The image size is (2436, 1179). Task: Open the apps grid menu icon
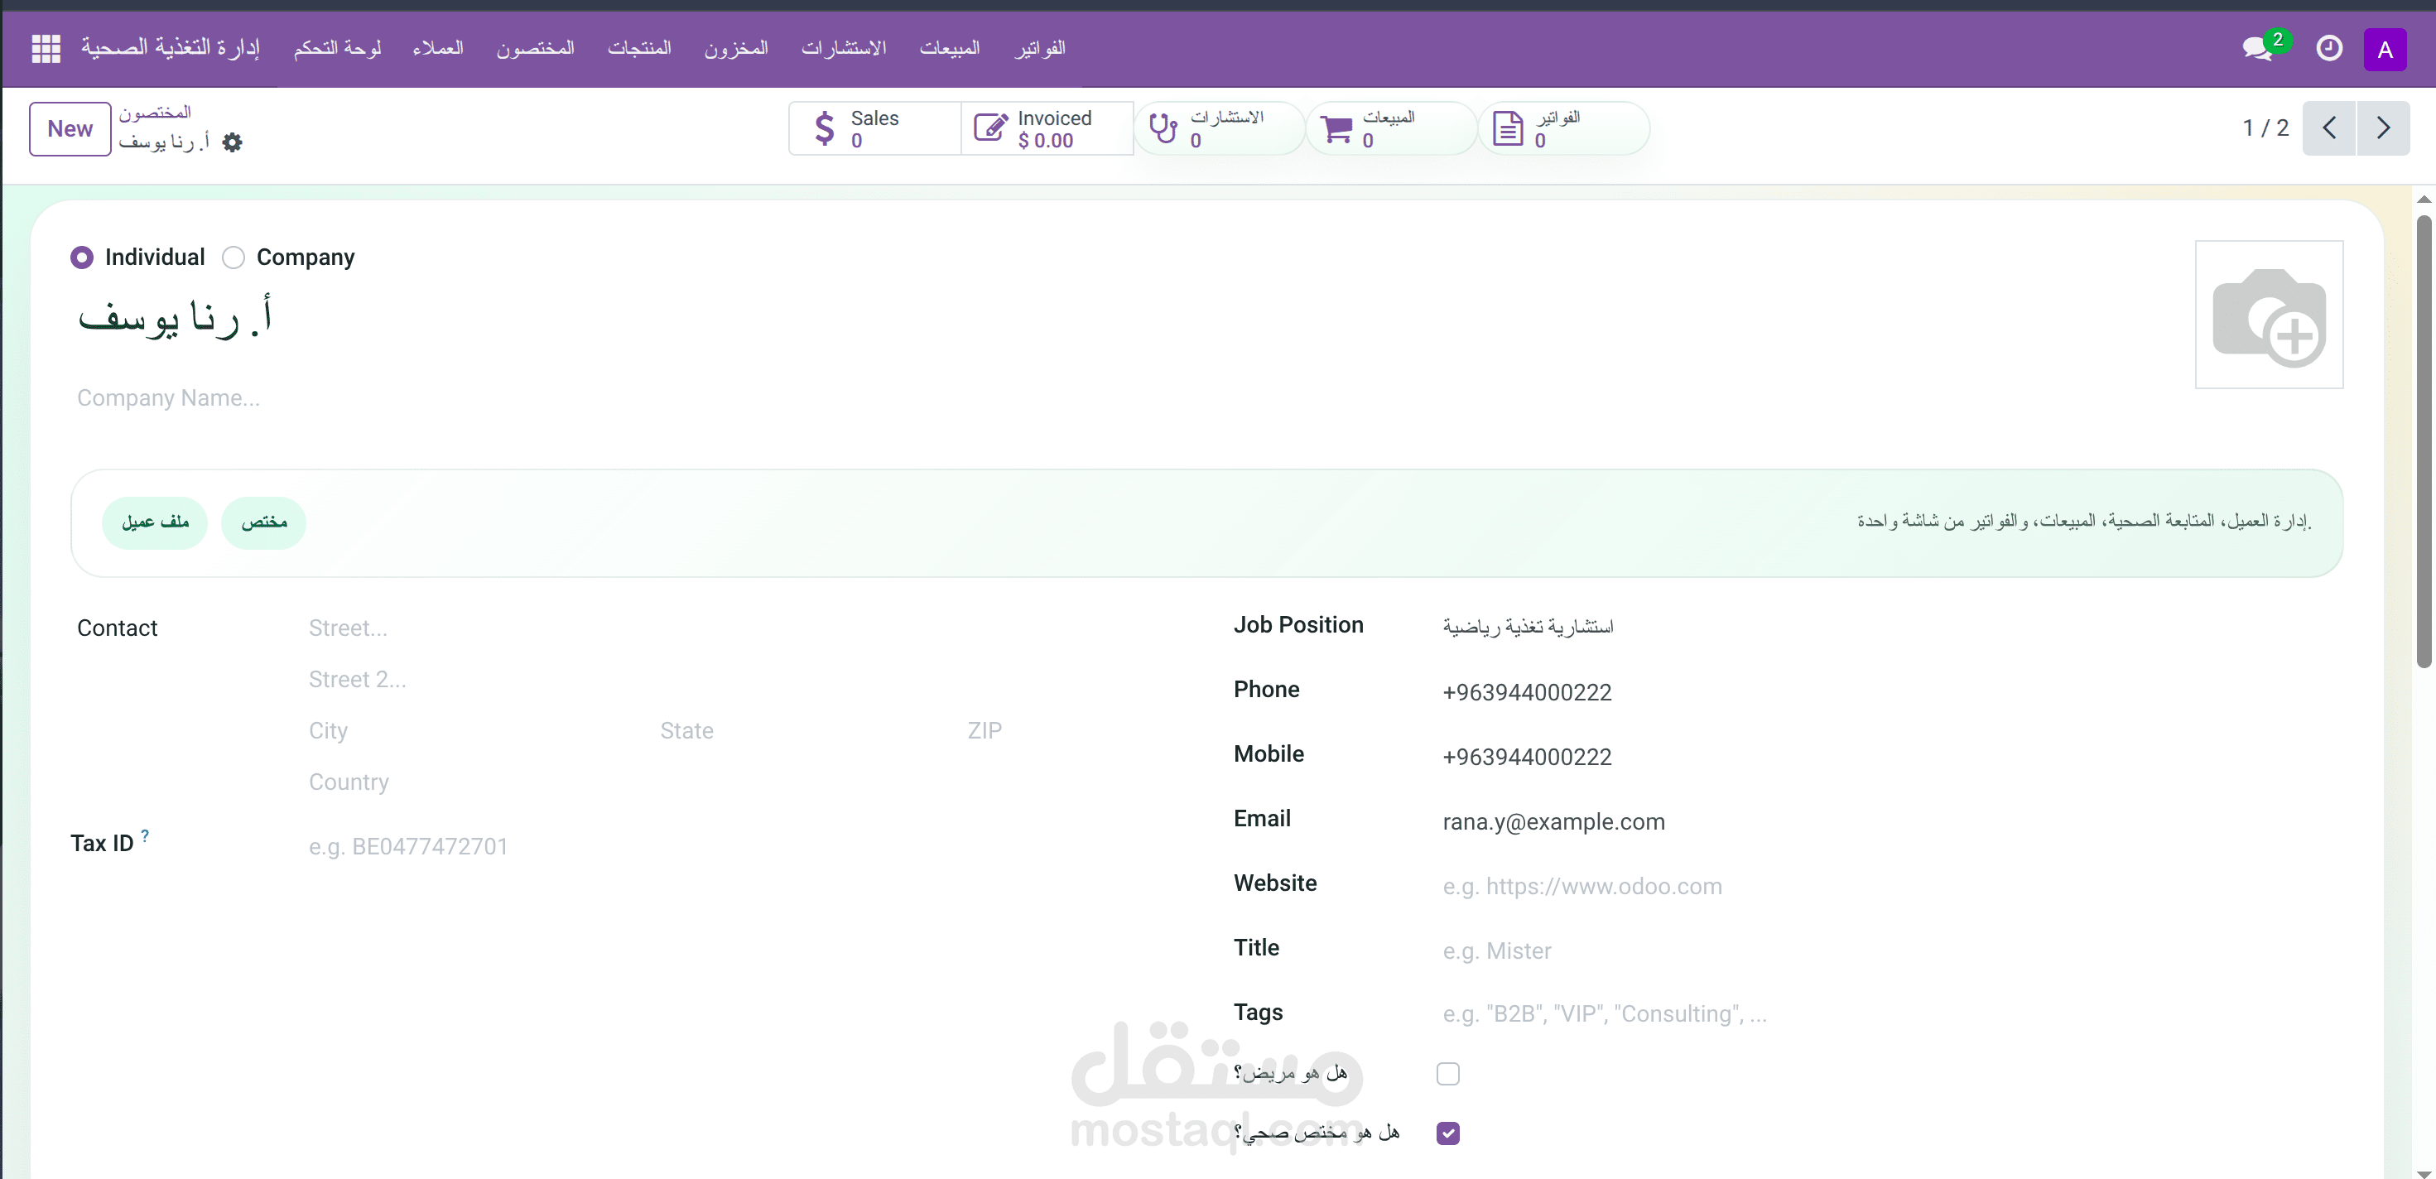click(46, 48)
